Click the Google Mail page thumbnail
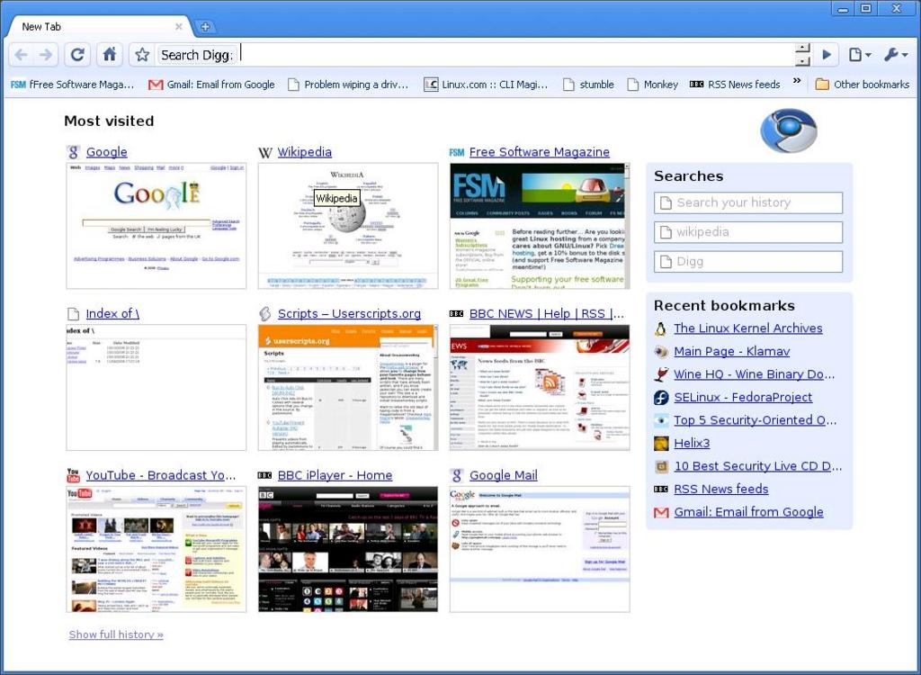921x675 pixels. (x=540, y=549)
